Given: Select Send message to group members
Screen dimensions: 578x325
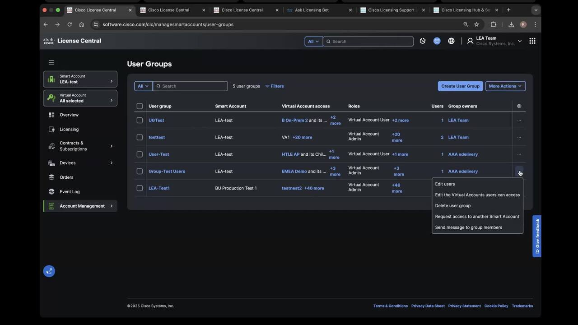Looking at the screenshot, I should 468,227.
